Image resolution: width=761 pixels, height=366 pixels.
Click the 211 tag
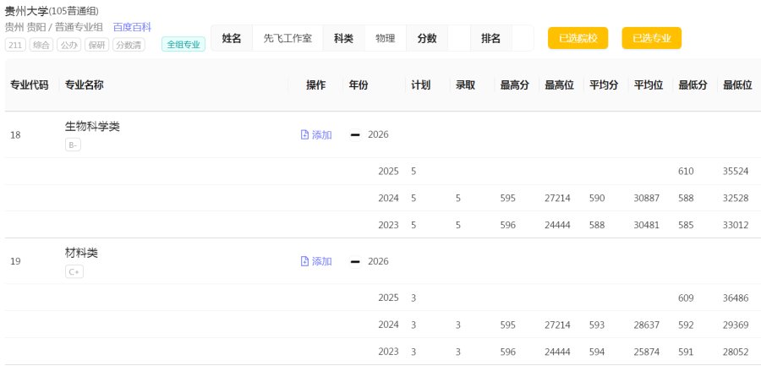pyautogui.click(x=15, y=45)
